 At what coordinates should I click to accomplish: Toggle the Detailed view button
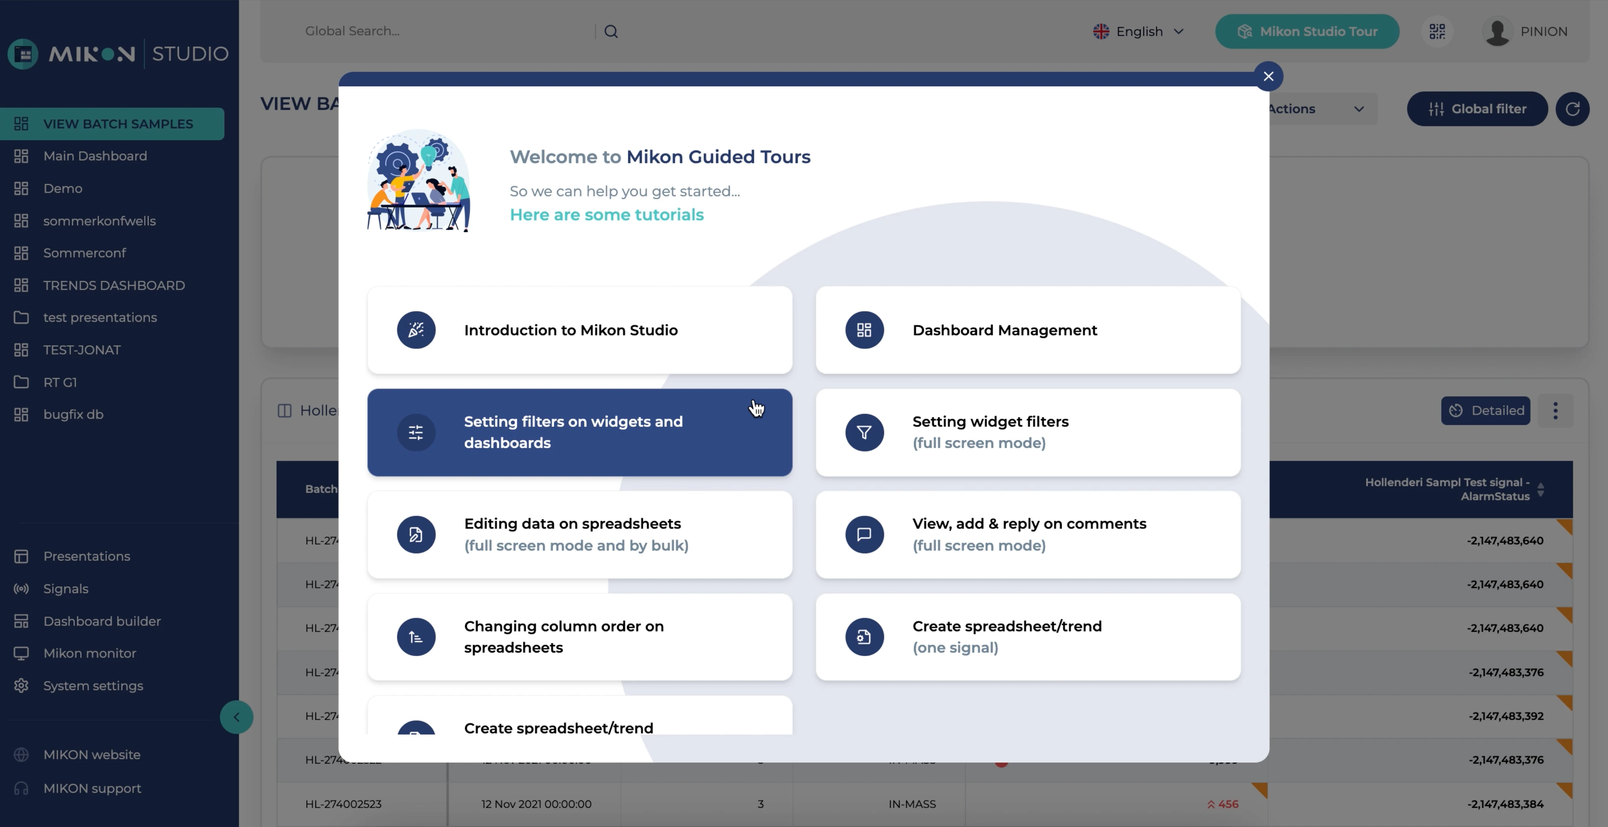click(1485, 410)
